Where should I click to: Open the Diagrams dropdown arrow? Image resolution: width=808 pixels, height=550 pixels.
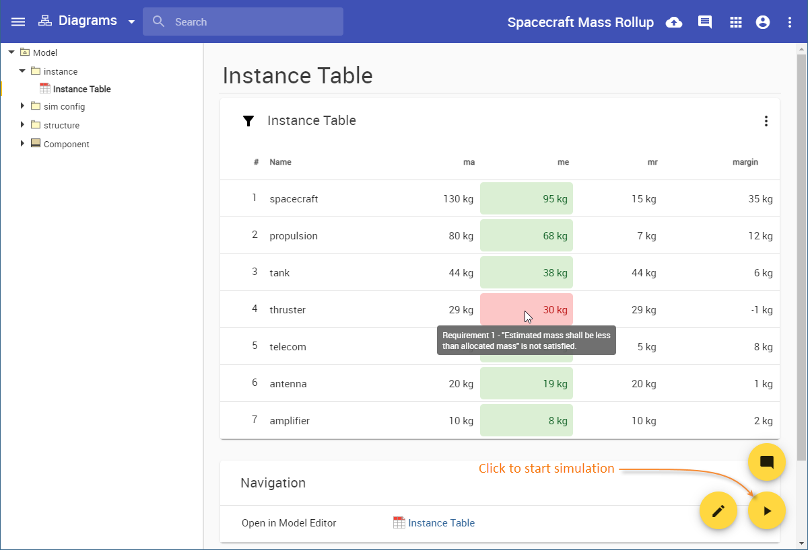click(x=131, y=22)
